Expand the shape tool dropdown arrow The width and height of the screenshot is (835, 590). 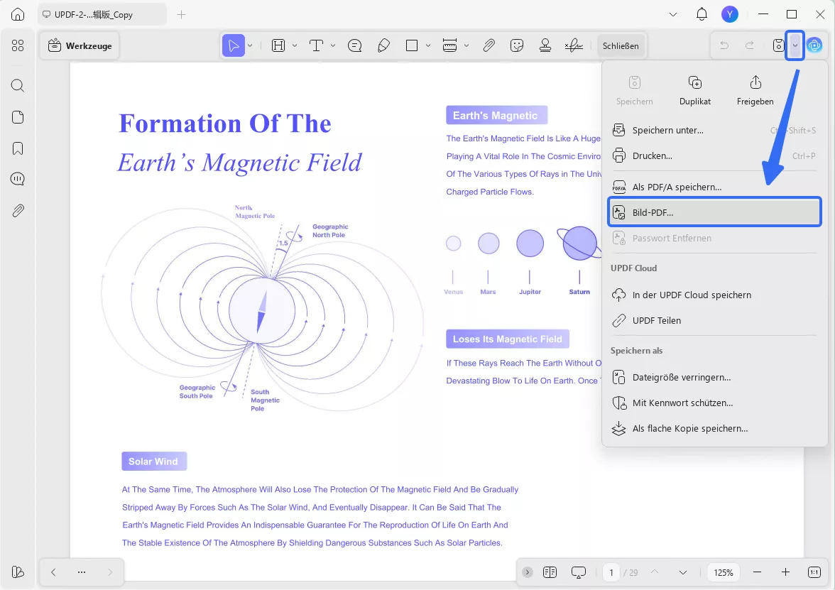tap(428, 45)
